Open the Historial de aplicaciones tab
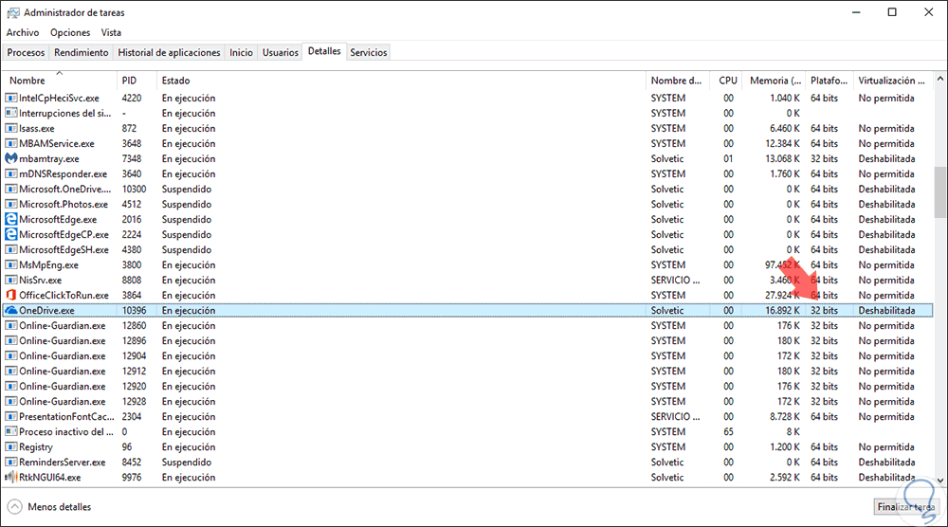This screenshot has width=948, height=527. 169,52
